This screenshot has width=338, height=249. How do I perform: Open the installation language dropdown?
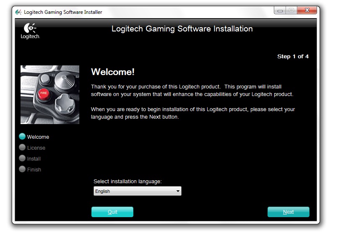tap(137, 191)
